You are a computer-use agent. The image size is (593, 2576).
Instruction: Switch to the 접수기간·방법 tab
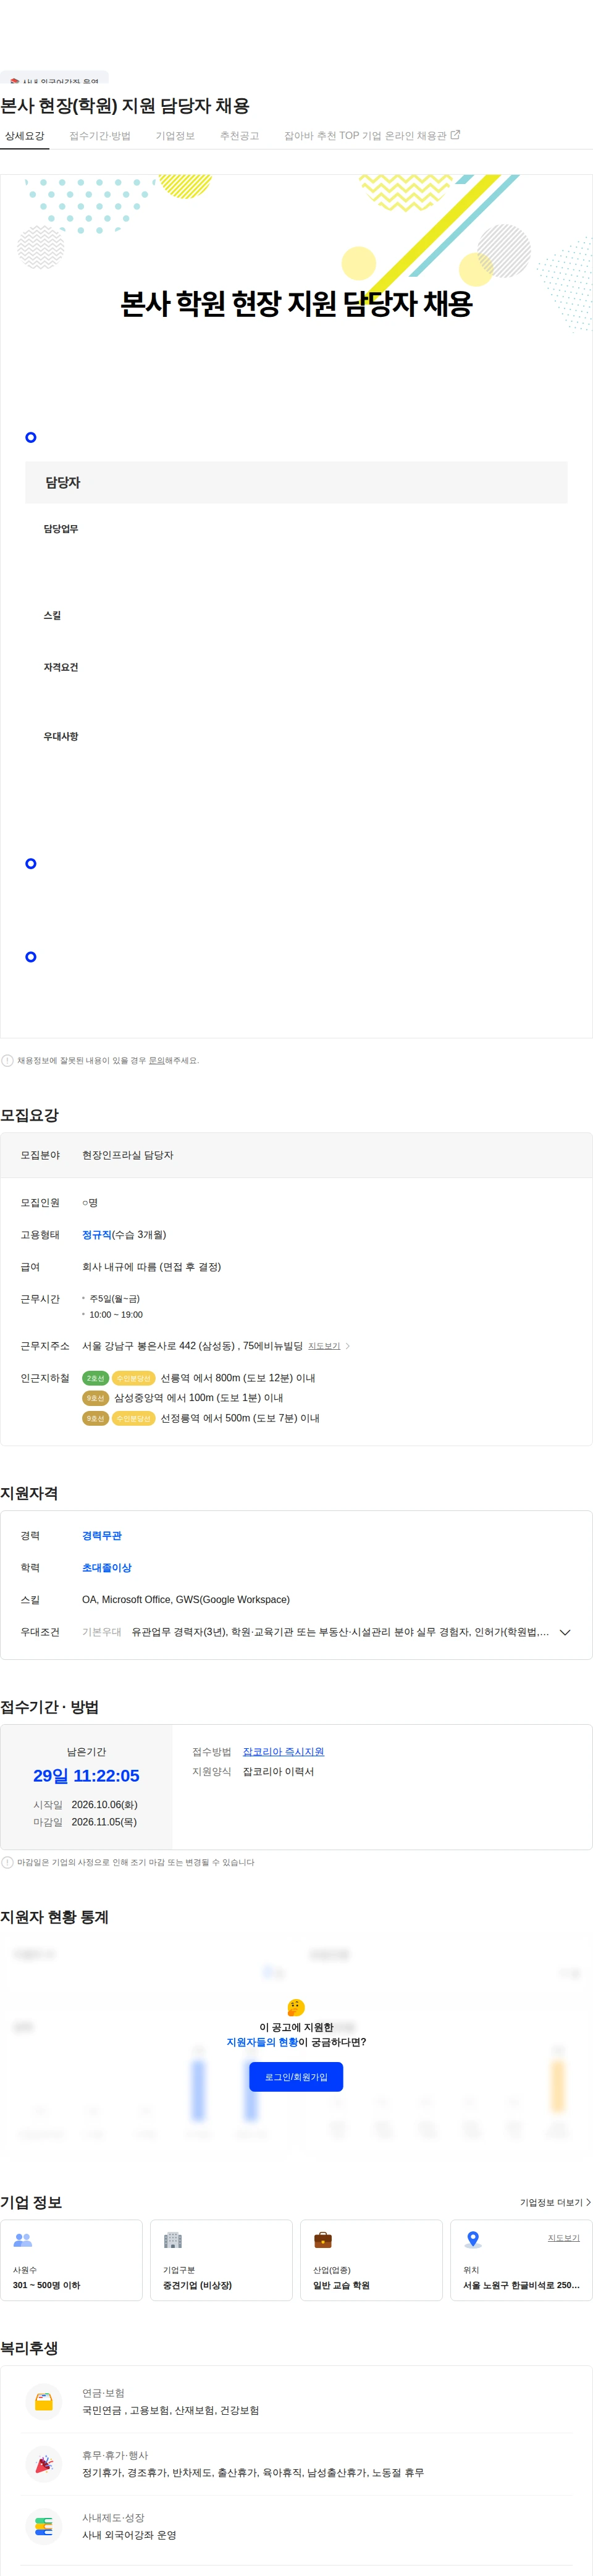[99, 136]
